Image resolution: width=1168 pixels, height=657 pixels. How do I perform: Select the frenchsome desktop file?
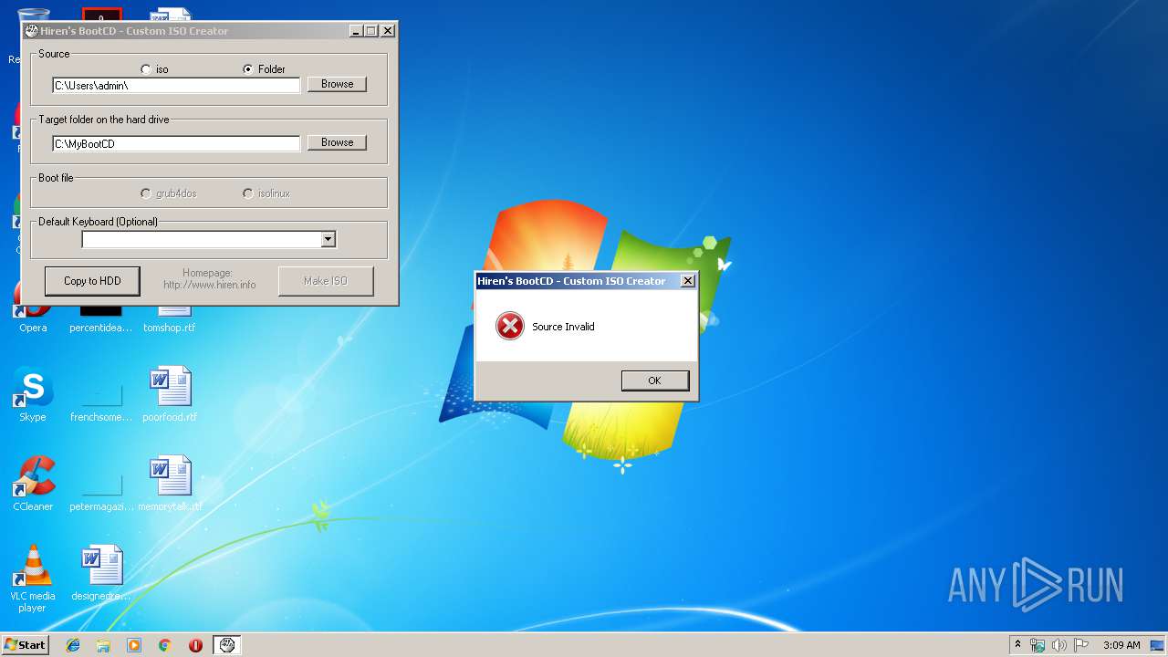[x=101, y=401]
